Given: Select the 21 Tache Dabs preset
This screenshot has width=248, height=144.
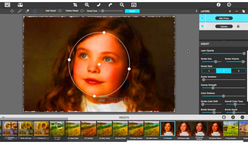Looking at the screenshot, I should click(73, 129).
